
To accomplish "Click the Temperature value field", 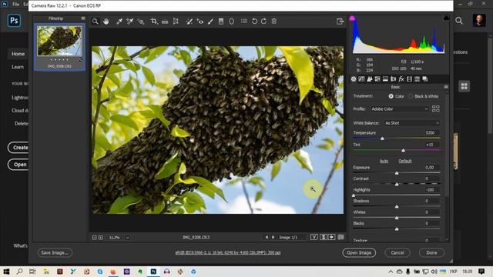I will click(x=431, y=133).
